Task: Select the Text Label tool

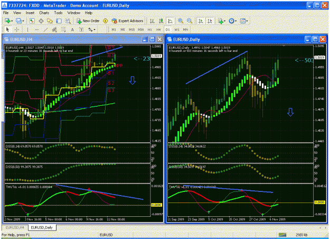Action: [x=81, y=30]
